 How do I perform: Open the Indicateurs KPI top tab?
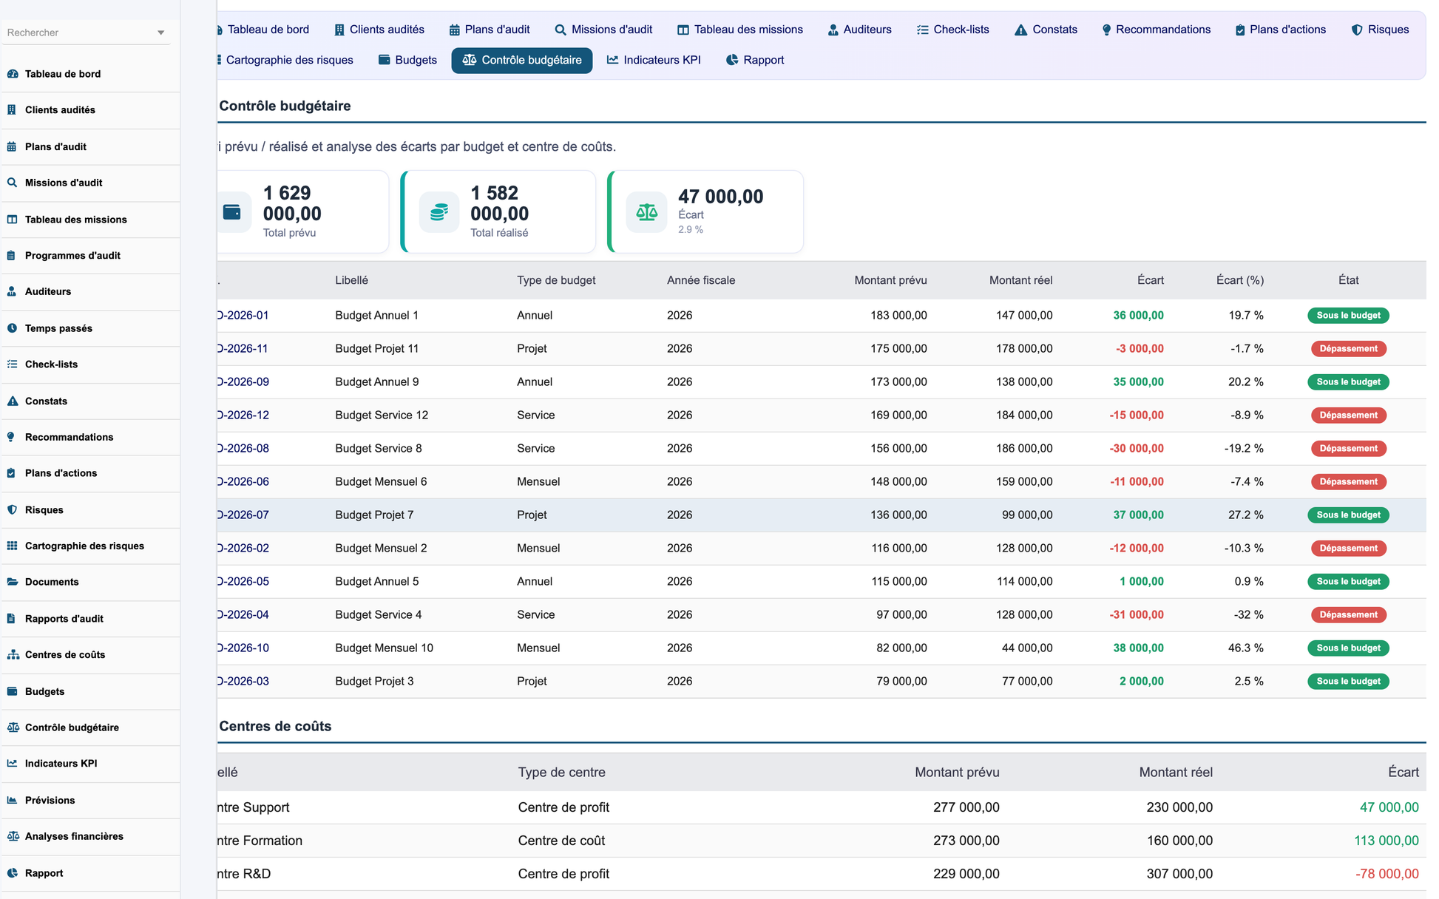(x=654, y=60)
